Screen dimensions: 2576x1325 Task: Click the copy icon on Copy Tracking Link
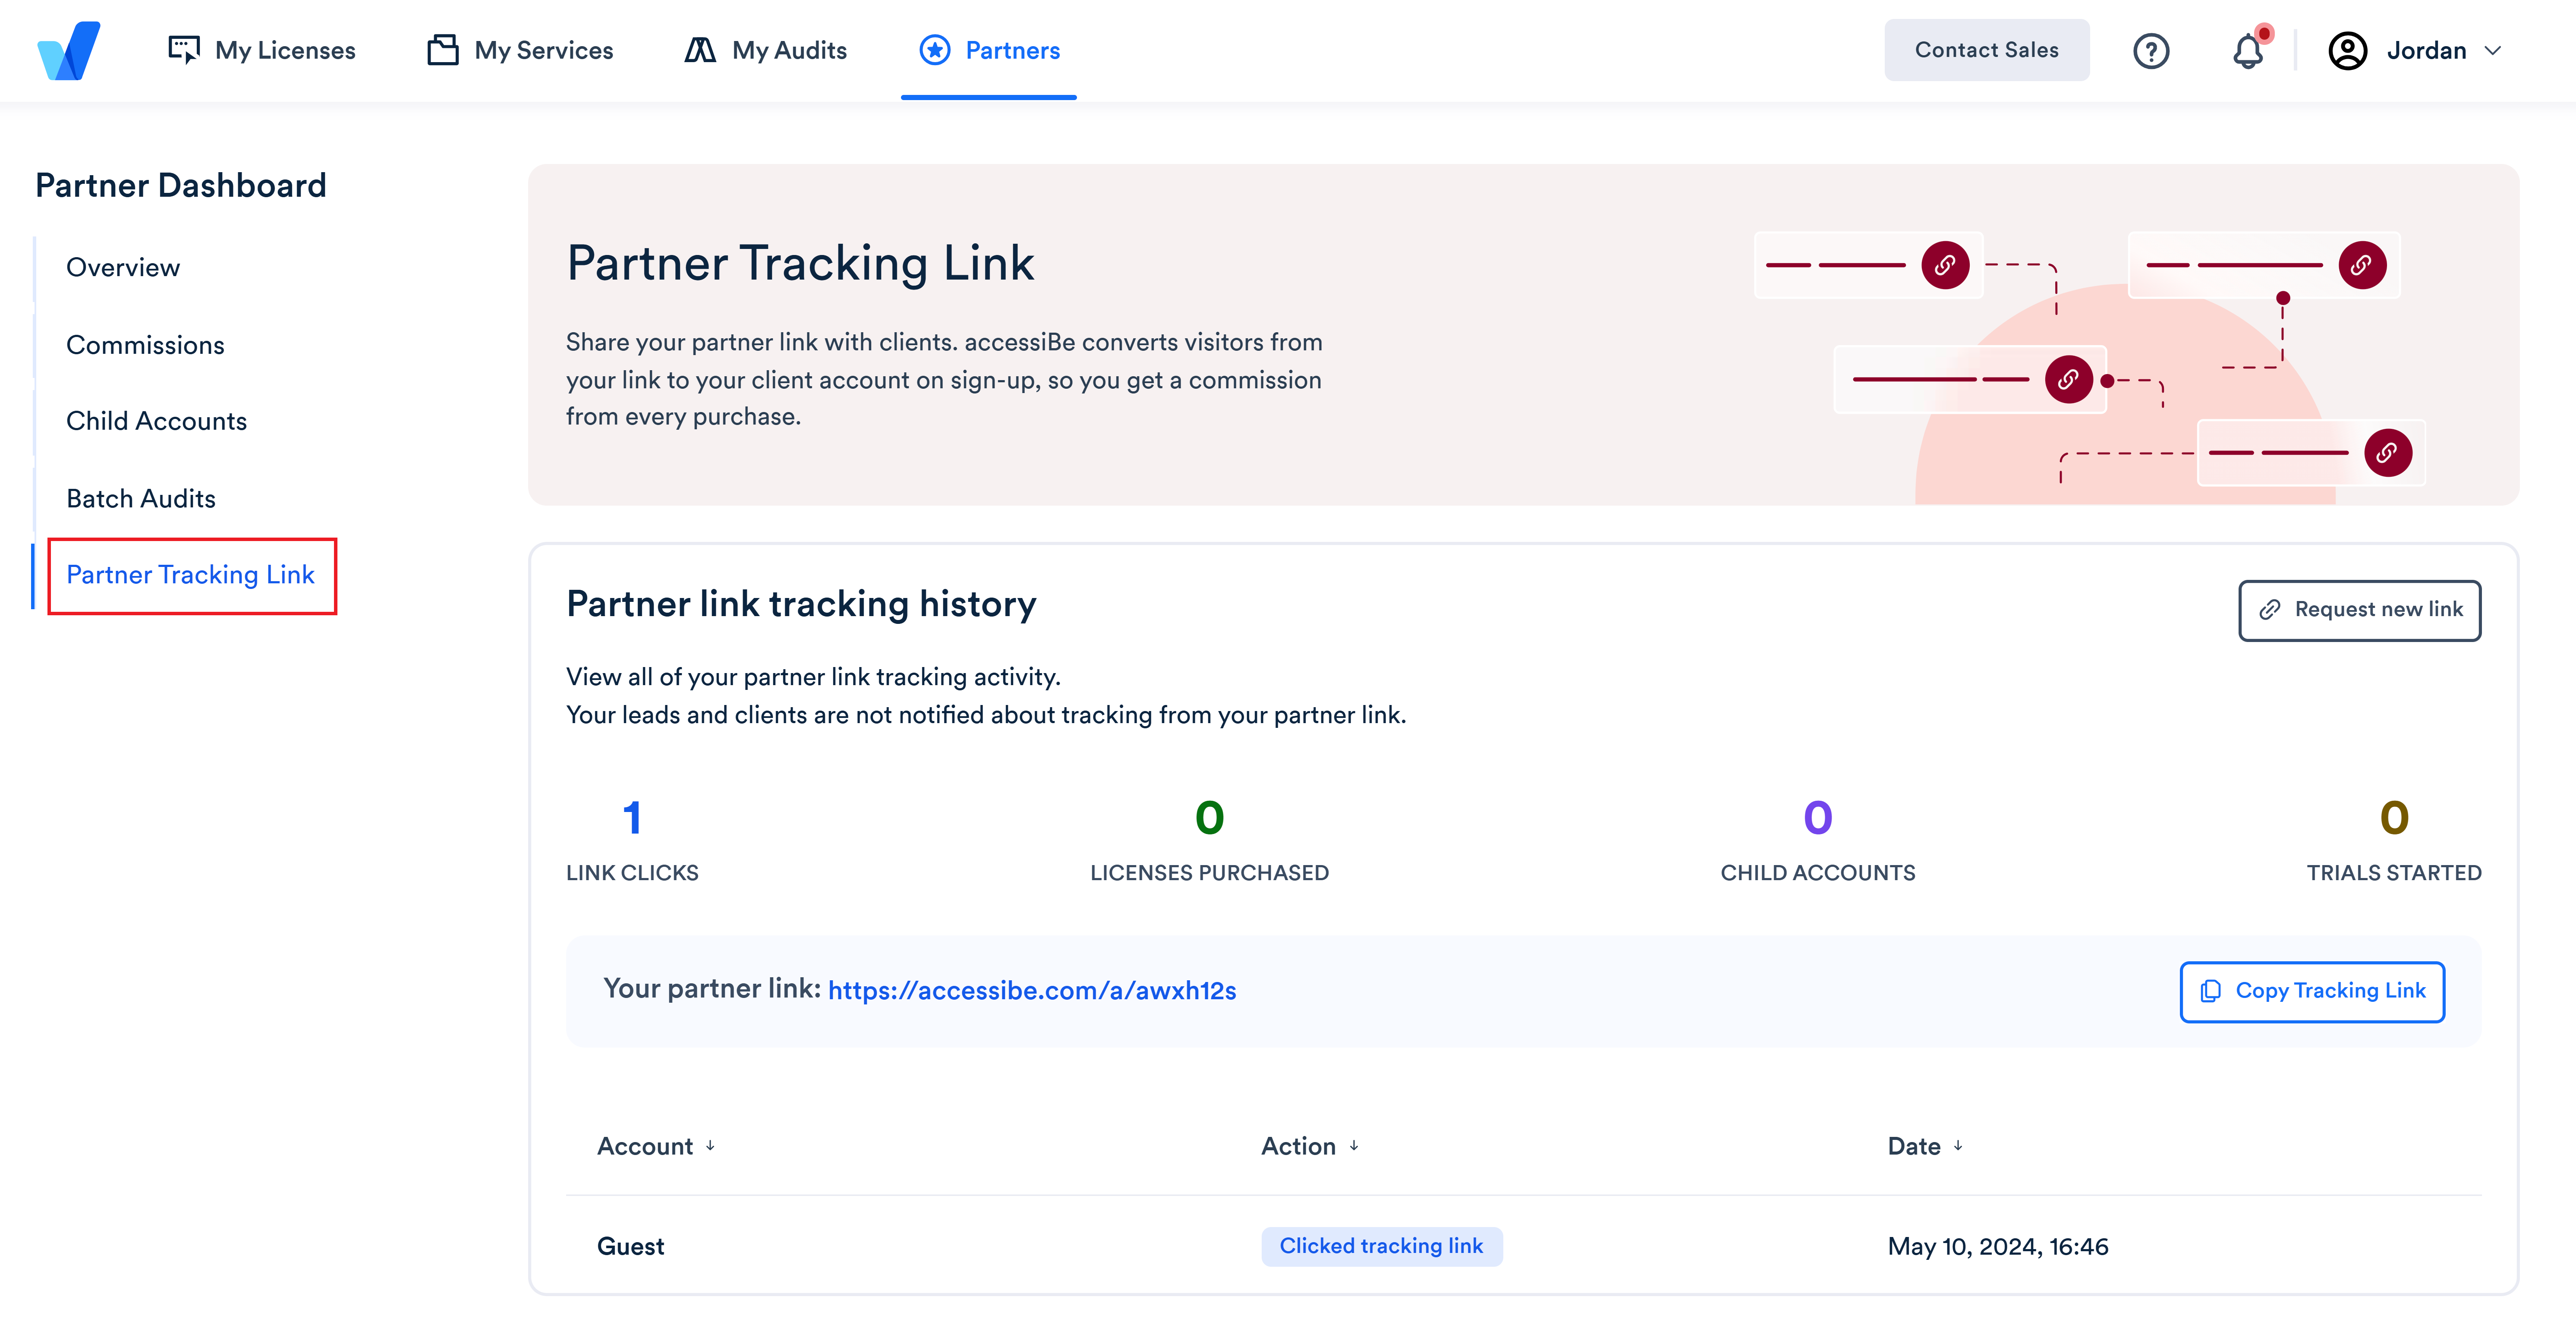tap(2210, 991)
